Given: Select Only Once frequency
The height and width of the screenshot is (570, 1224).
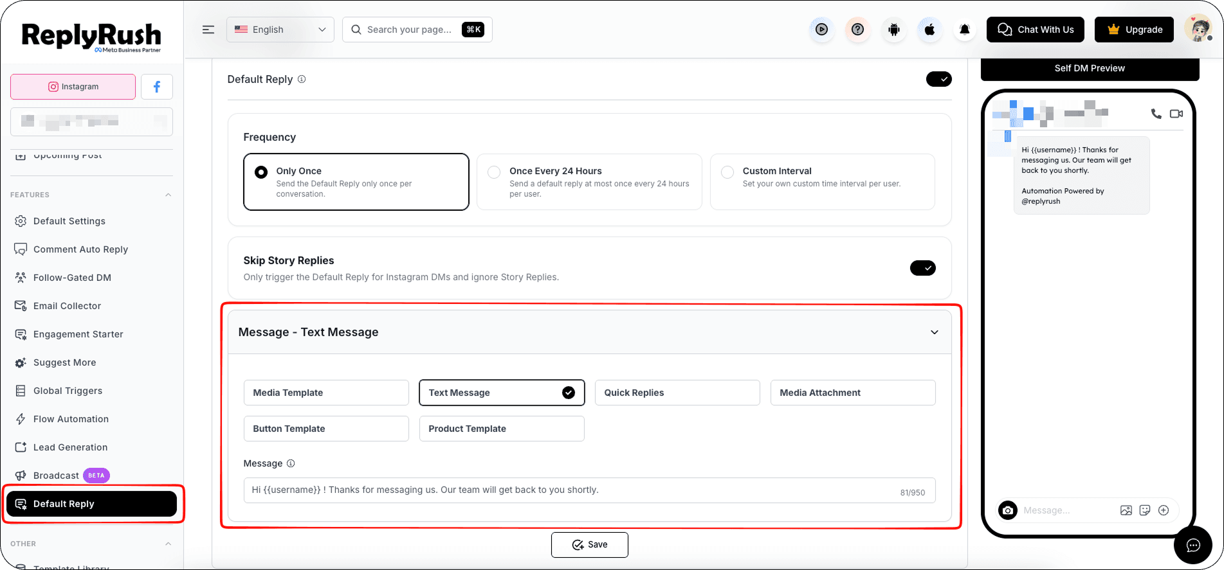Looking at the screenshot, I should click(356, 182).
